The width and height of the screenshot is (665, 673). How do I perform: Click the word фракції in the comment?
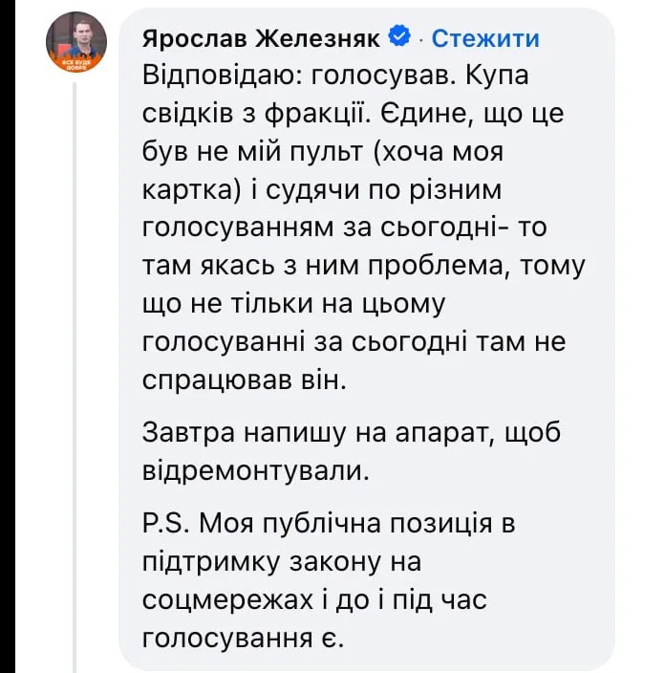(x=316, y=114)
